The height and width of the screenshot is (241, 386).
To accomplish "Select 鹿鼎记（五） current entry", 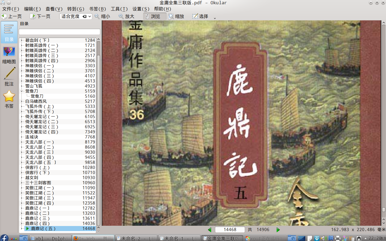I will coord(60,228).
